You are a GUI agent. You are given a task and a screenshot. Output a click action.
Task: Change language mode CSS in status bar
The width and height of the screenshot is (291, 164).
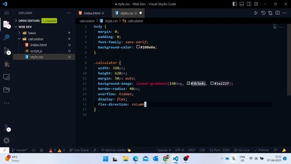coord(202,150)
